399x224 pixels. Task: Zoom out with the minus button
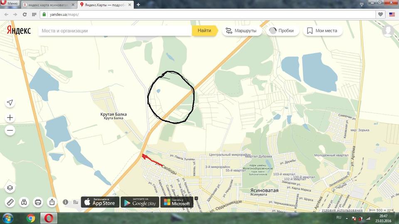pyautogui.click(x=10, y=130)
